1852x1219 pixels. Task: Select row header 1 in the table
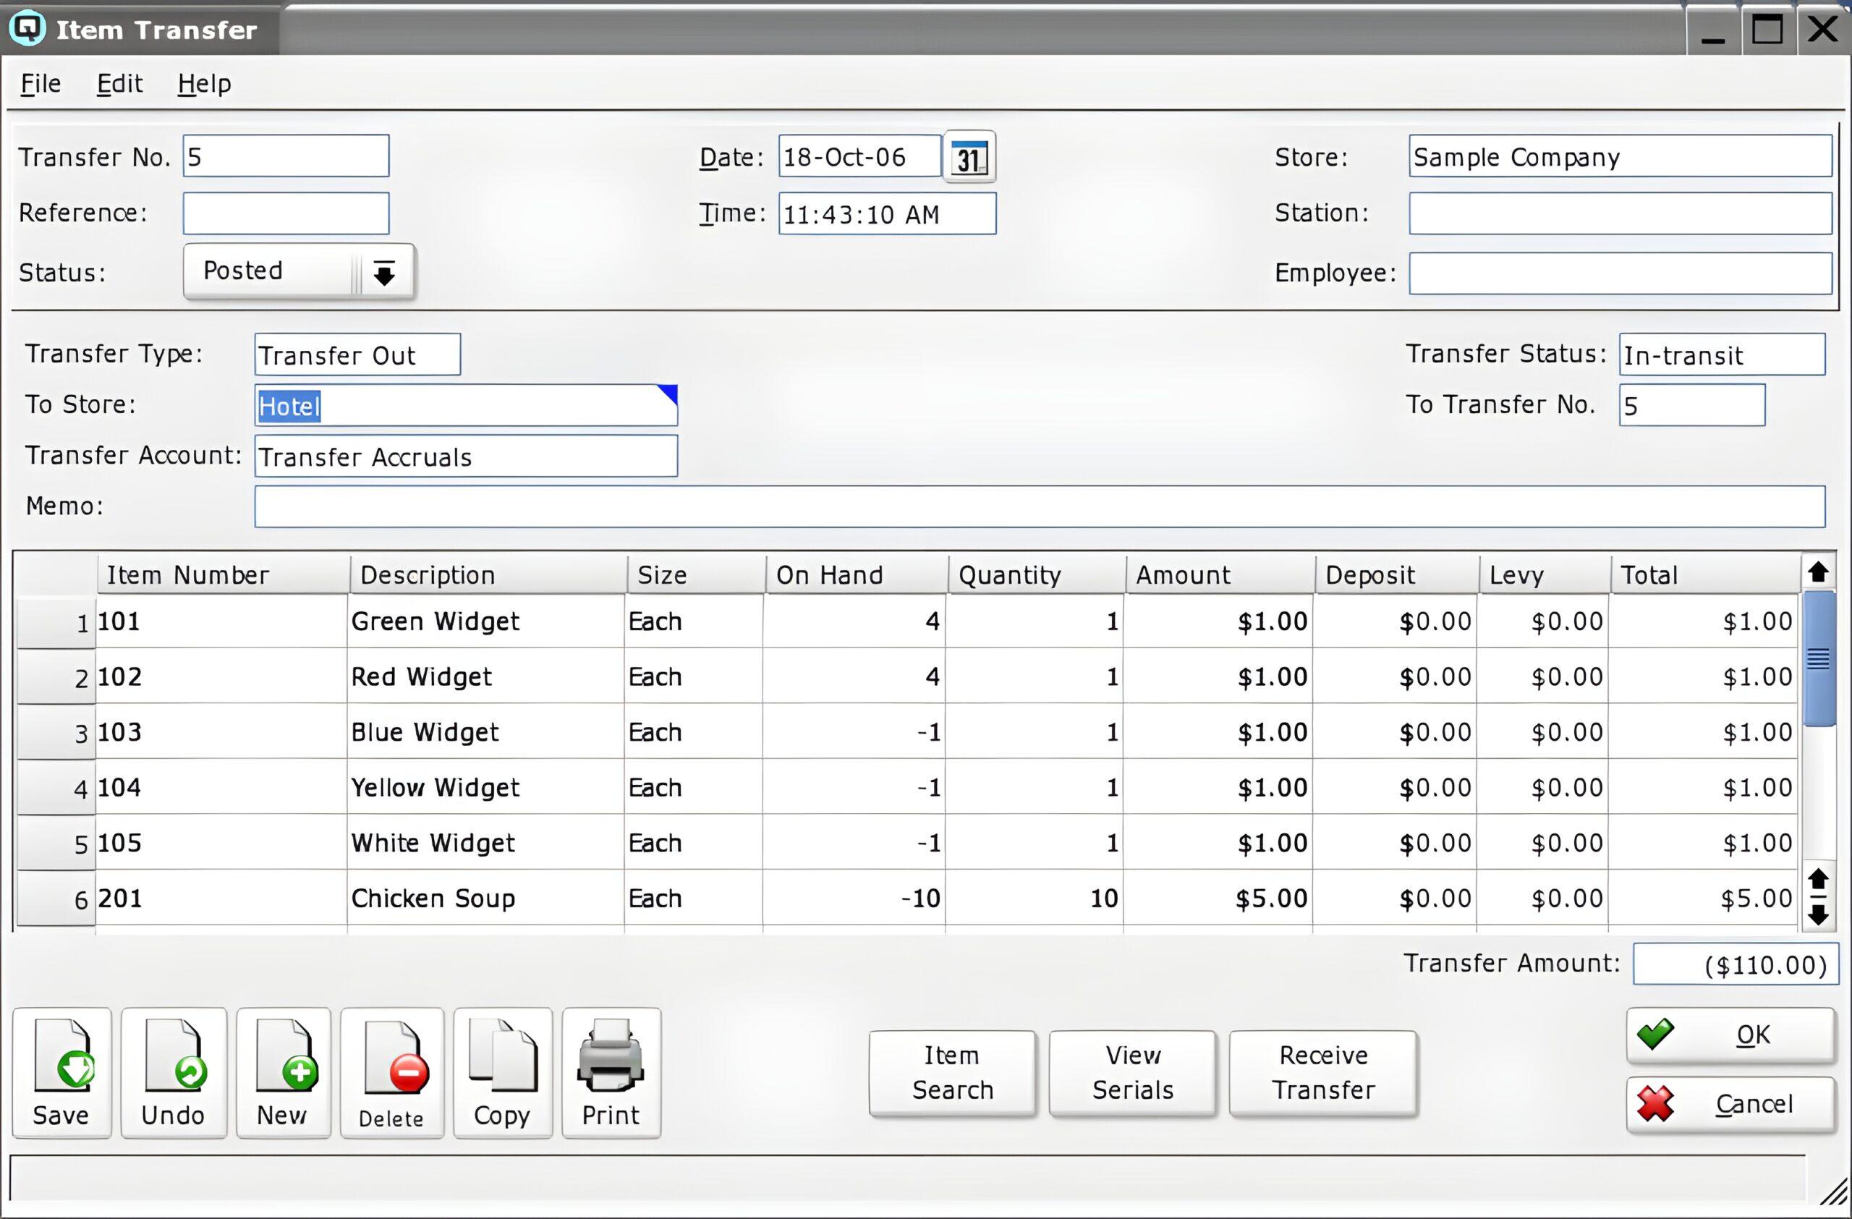tap(56, 622)
